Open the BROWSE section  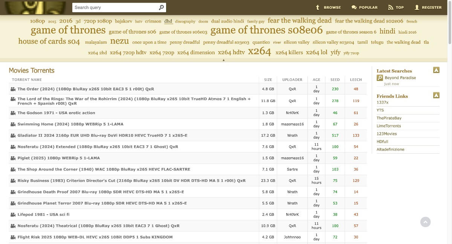point(331,7)
